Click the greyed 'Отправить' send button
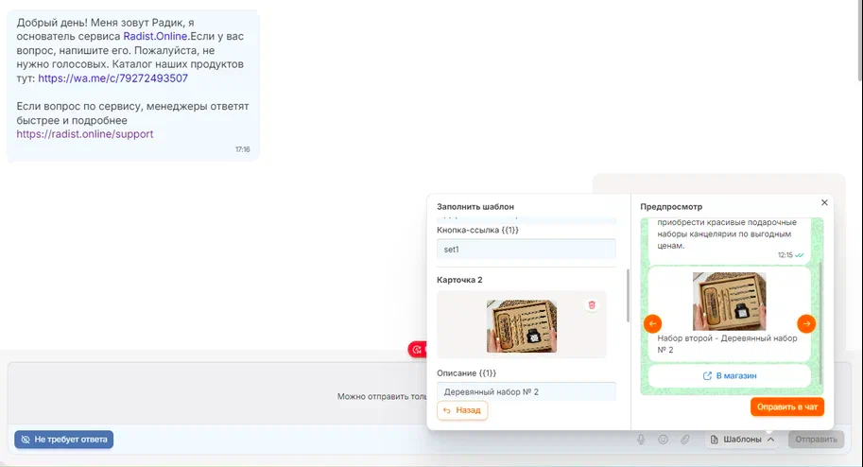This screenshot has width=863, height=467. point(816,440)
